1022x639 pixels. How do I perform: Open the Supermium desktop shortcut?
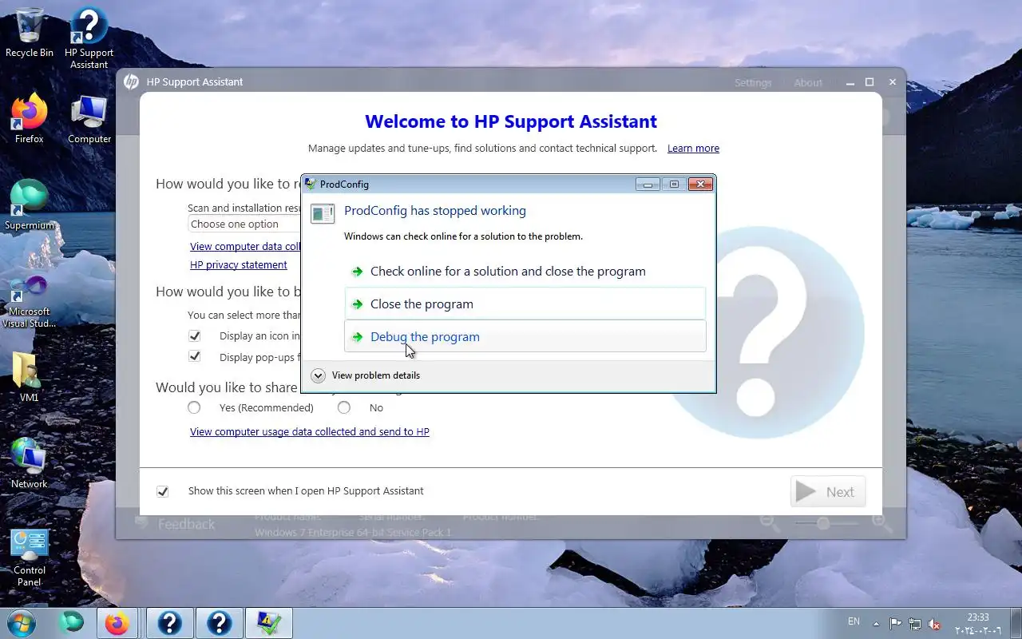click(x=30, y=204)
